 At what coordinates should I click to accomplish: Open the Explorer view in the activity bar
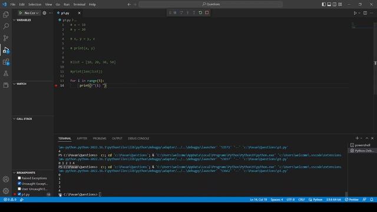[6, 14]
